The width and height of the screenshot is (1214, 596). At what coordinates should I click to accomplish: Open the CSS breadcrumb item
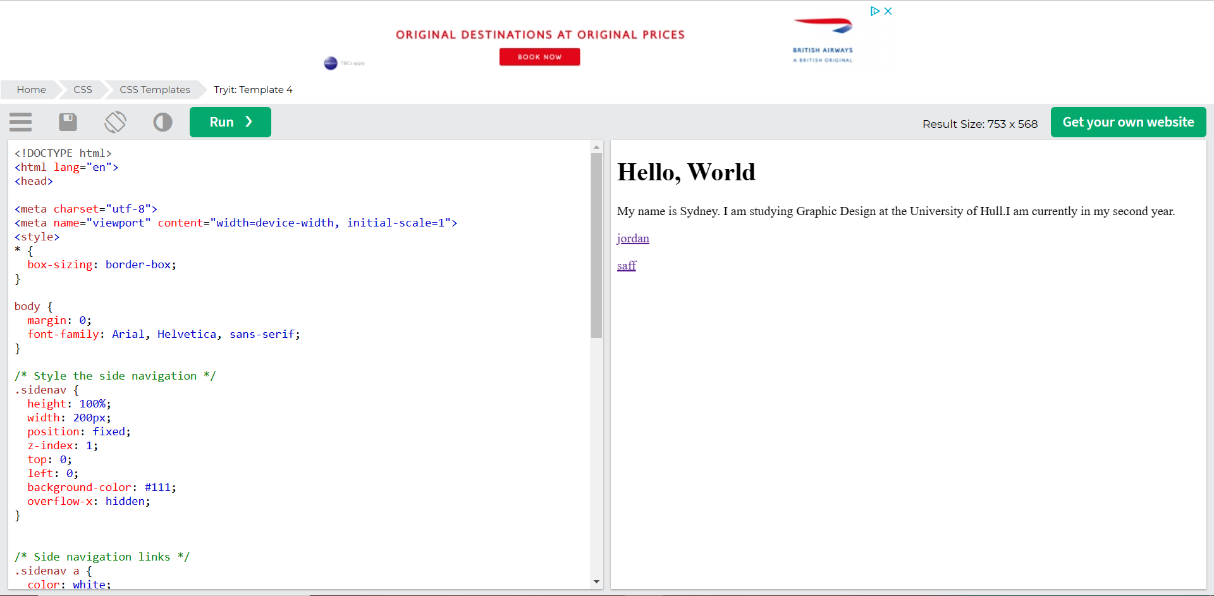point(83,90)
